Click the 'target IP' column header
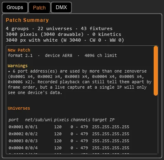The image size is (164, 160). [103, 120]
